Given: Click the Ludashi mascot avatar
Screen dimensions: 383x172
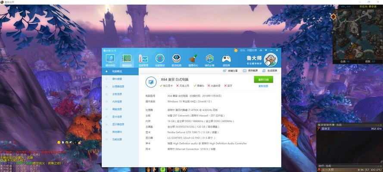Looking at the screenshot, I should tap(271, 60).
